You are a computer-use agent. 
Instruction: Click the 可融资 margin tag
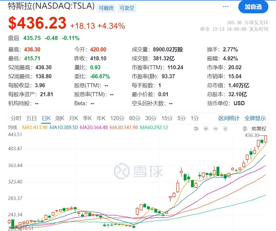point(106,8)
